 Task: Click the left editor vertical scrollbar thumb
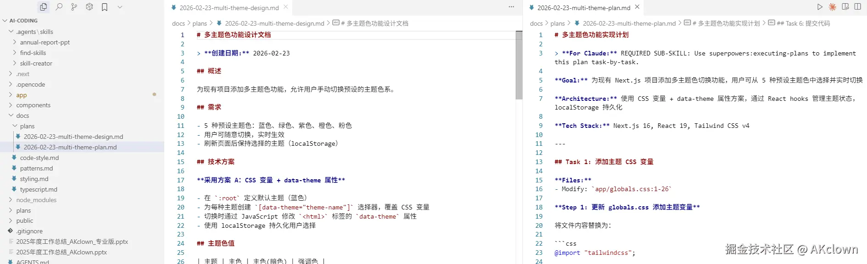tap(519, 65)
